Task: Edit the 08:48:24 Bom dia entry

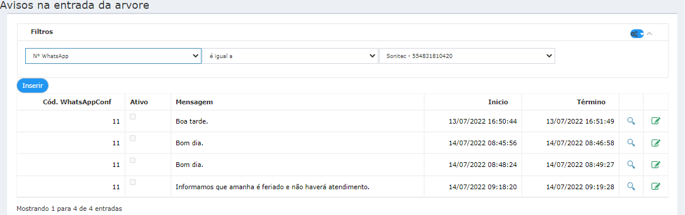Action: 655,164
